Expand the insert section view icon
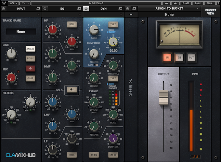 click(x=134, y=9)
